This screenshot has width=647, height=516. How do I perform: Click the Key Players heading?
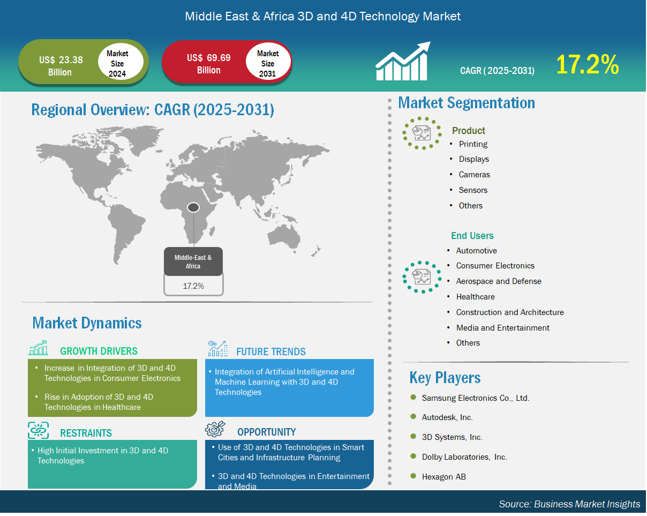tap(445, 378)
